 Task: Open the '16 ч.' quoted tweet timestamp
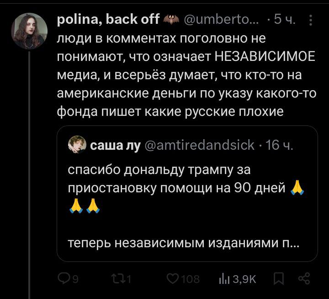279,145
